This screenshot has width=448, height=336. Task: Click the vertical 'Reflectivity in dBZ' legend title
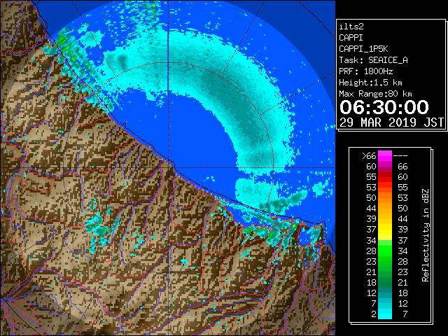425,235
